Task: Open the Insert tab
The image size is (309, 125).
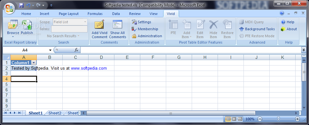Action: point(44,14)
